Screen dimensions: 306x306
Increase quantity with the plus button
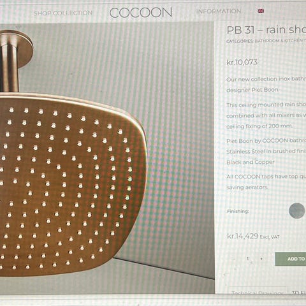[x=261, y=259]
